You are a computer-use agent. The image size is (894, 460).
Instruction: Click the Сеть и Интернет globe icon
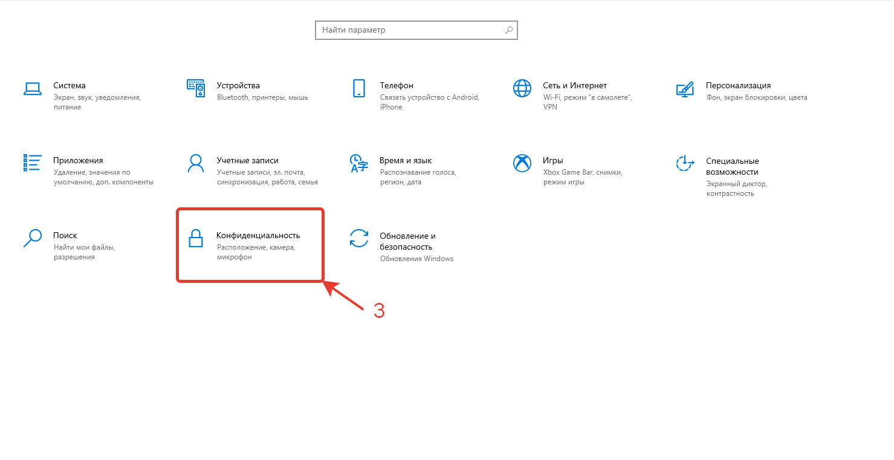coord(522,88)
